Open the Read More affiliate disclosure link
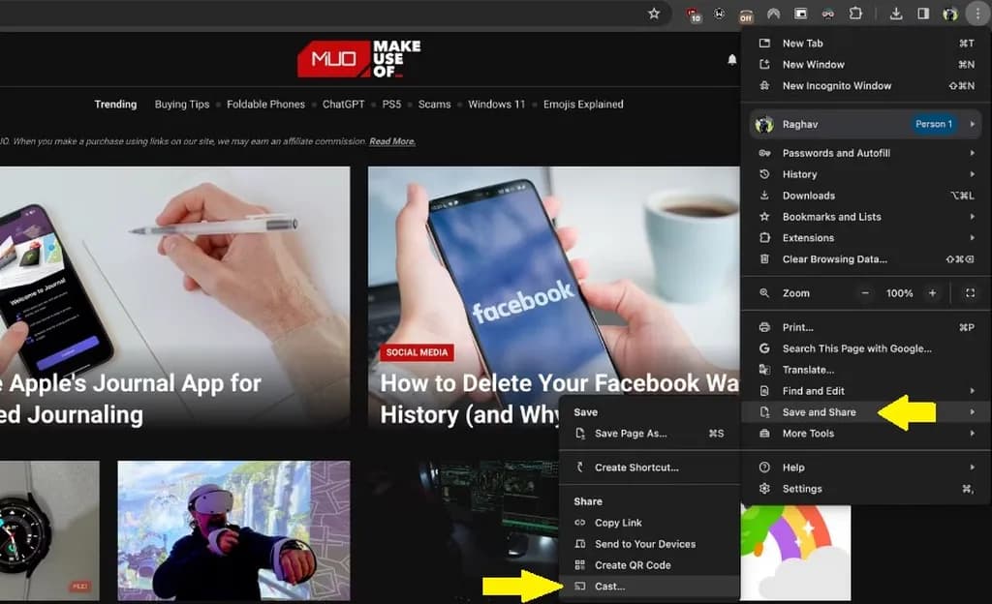Screen dimensions: 992x604 click(x=391, y=141)
